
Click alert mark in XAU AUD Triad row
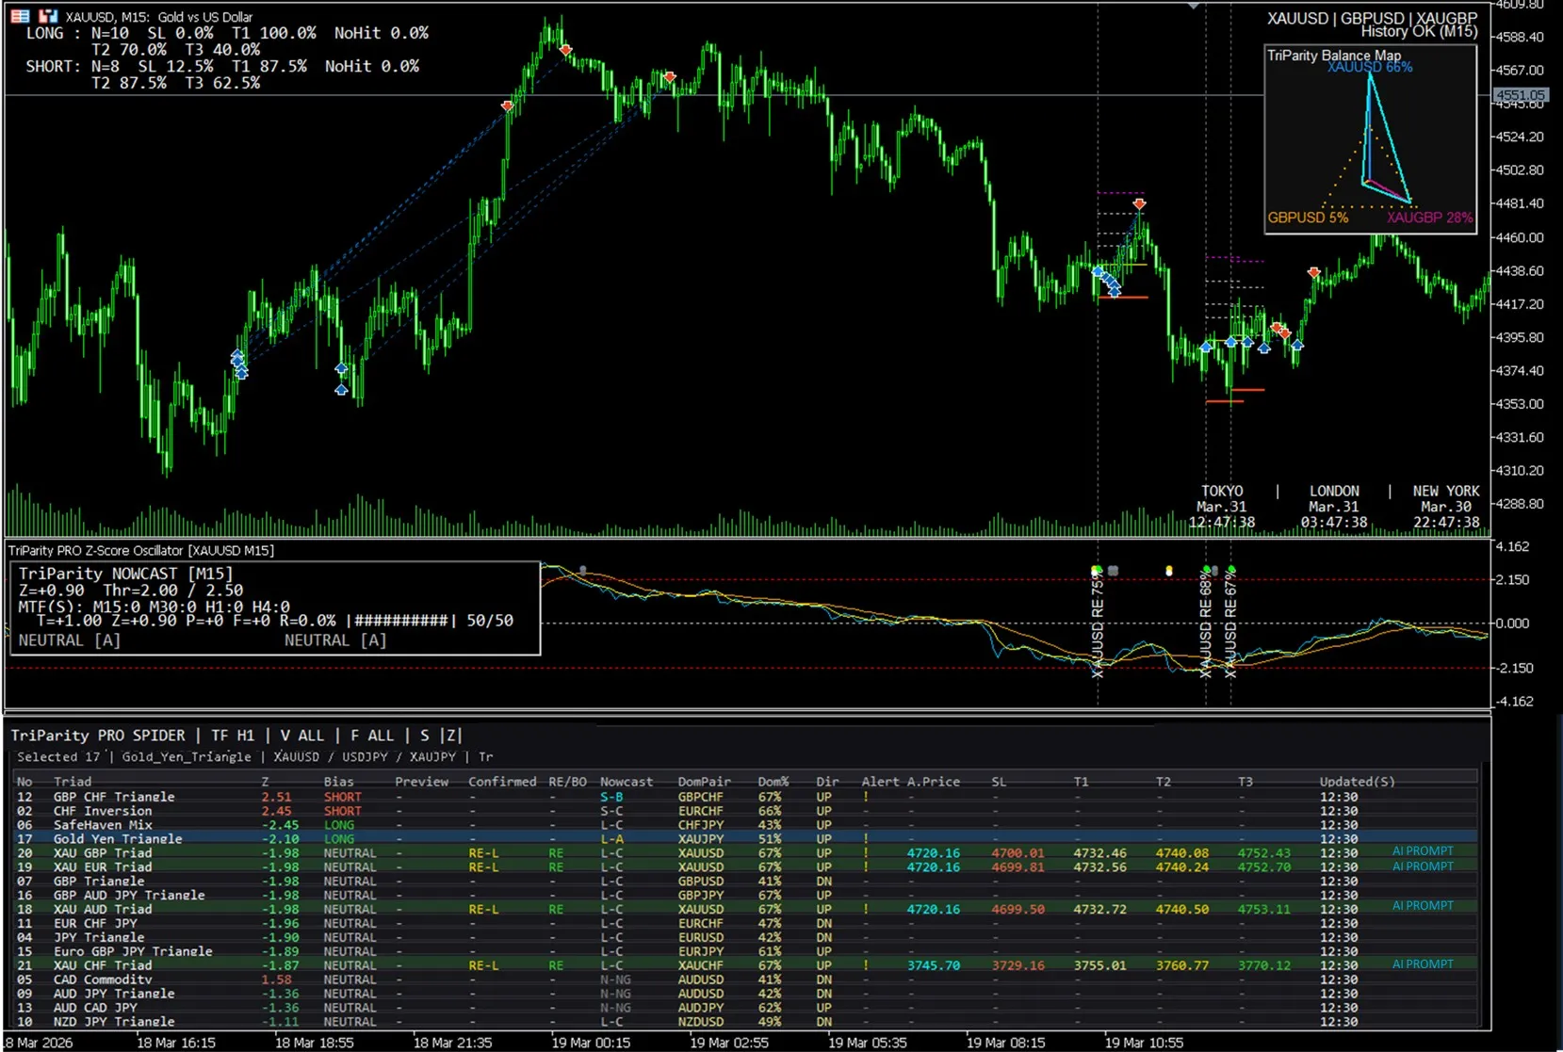(x=866, y=910)
